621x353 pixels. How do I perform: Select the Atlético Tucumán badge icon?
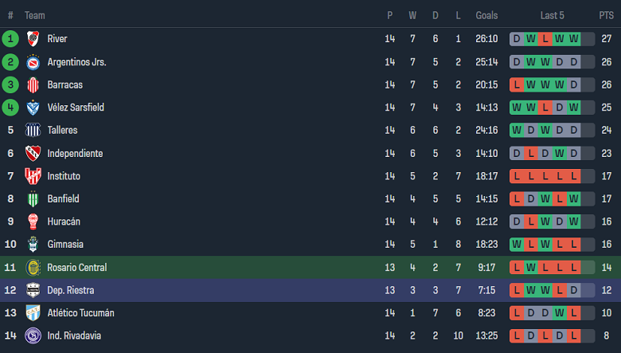pyautogui.click(x=33, y=313)
